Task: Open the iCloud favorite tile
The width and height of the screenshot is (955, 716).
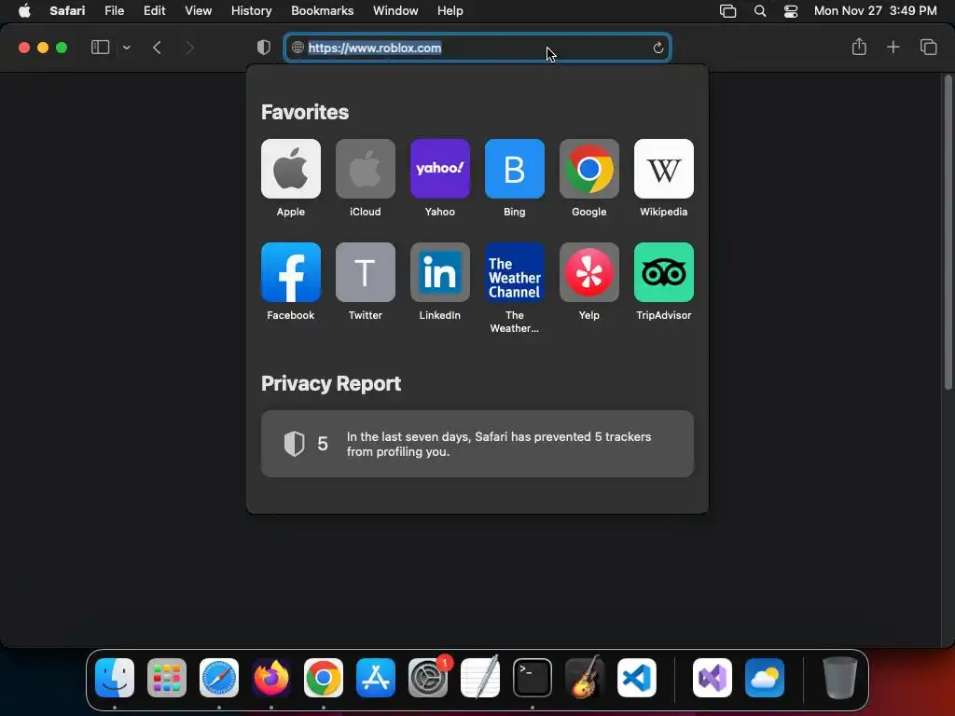Action: [366, 169]
